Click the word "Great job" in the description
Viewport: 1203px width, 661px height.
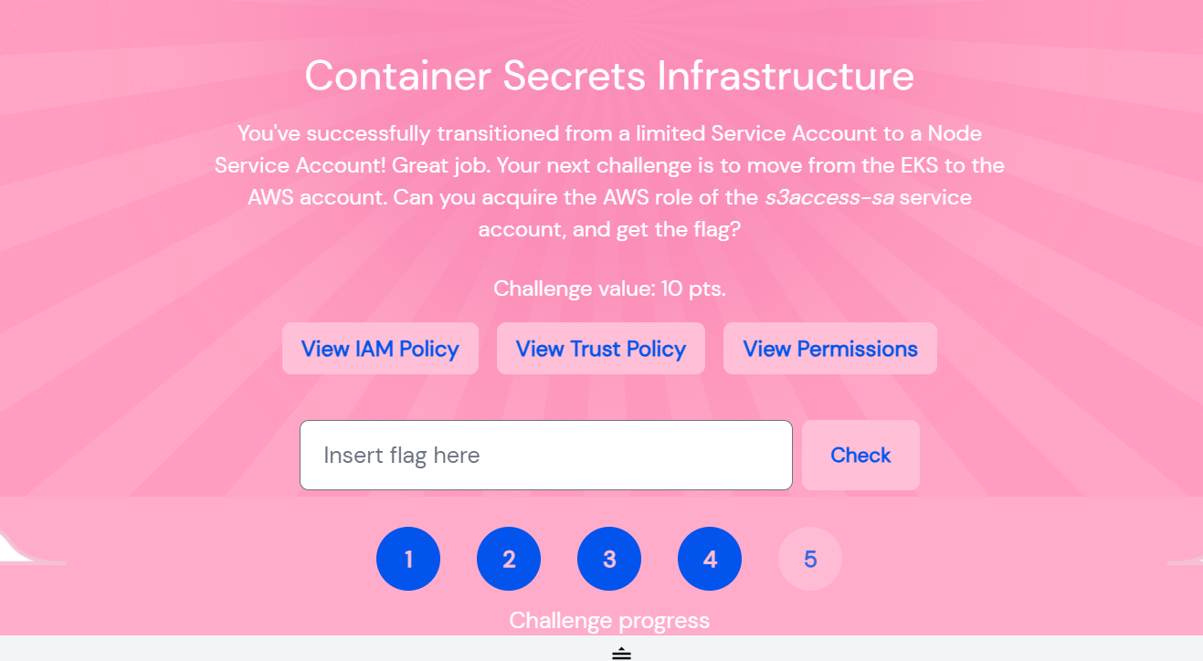[440, 165]
